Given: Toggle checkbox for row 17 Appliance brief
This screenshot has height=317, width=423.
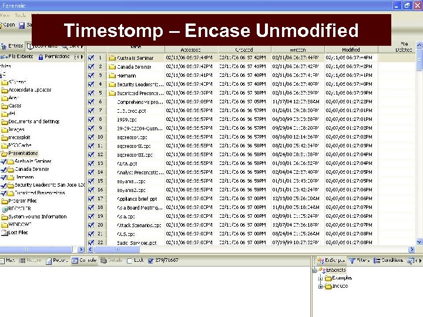Looking at the screenshot, I should (x=91, y=199).
